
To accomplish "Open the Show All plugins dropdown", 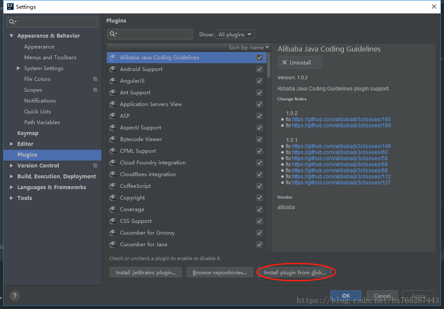I will tap(235, 34).
